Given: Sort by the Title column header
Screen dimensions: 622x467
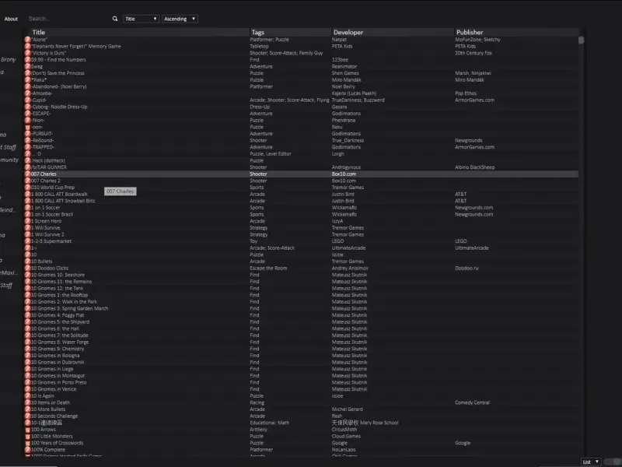Looking at the screenshot, I should click(139, 32).
